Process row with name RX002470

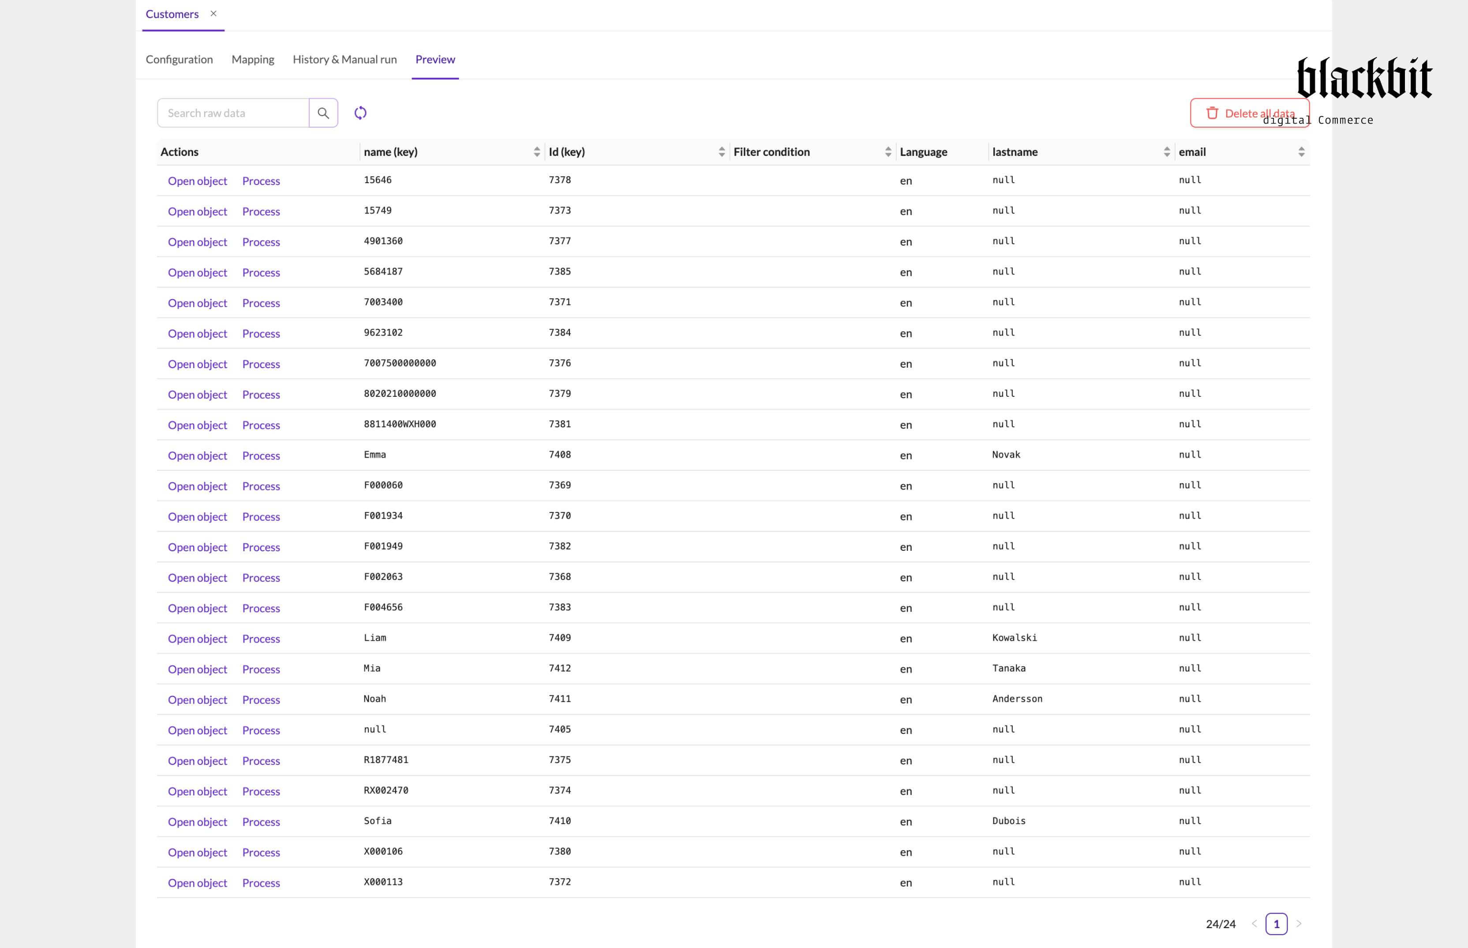261,791
